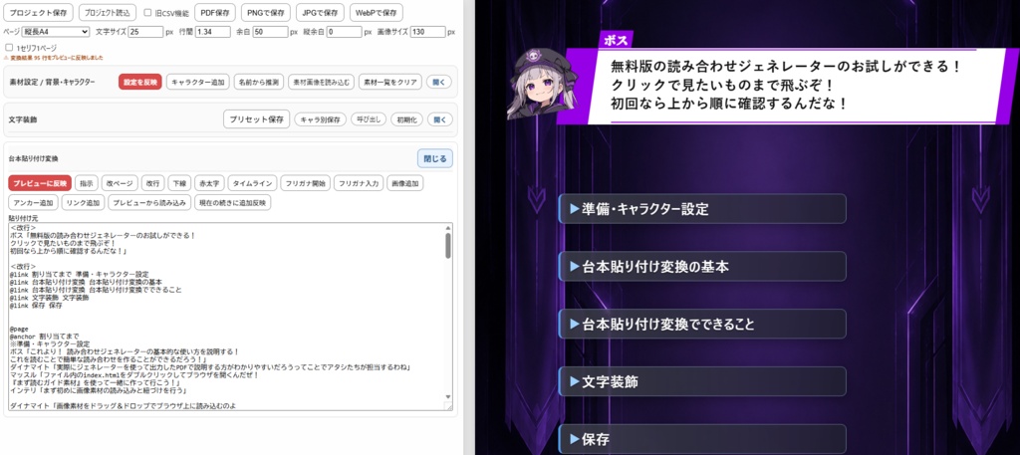This screenshot has height=455, width=1020.
Task: Open 文字装飾 link in preview
Action: [702, 381]
